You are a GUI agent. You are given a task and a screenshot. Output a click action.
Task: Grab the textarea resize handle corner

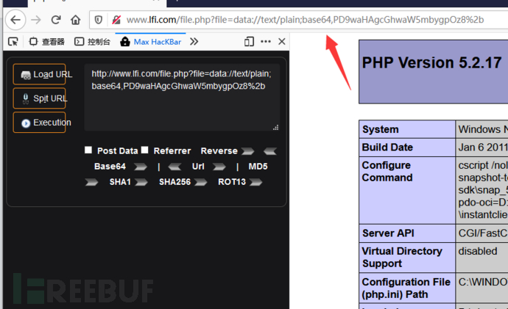275,127
